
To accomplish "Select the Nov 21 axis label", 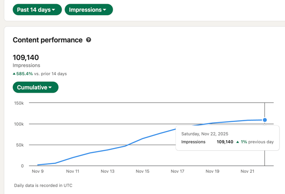I will (x=247, y=171).
